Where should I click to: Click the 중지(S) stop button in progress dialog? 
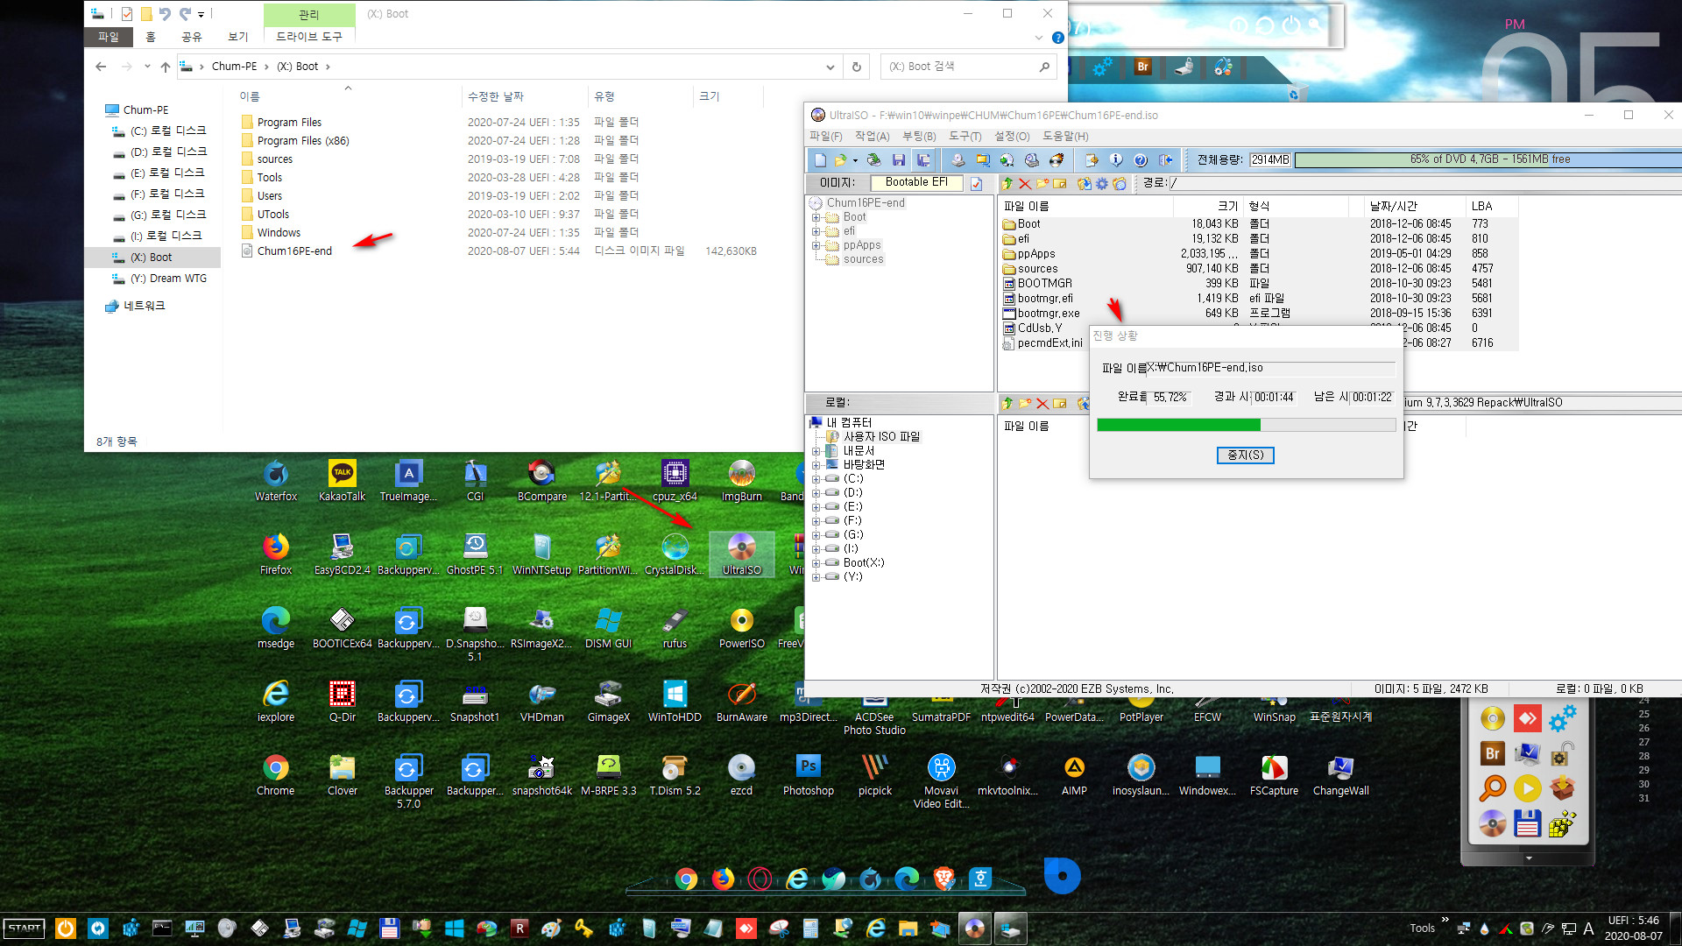[x=1245, y=455]
